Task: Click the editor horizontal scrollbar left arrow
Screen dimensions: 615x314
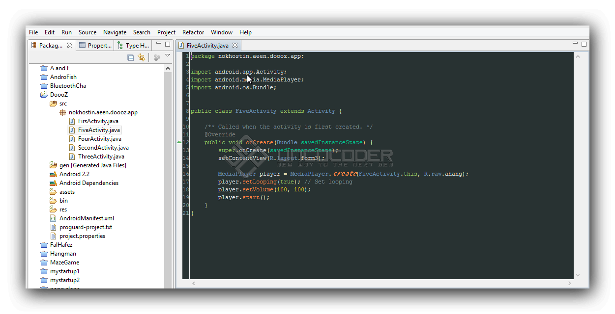Action: [x=194, y=283]
